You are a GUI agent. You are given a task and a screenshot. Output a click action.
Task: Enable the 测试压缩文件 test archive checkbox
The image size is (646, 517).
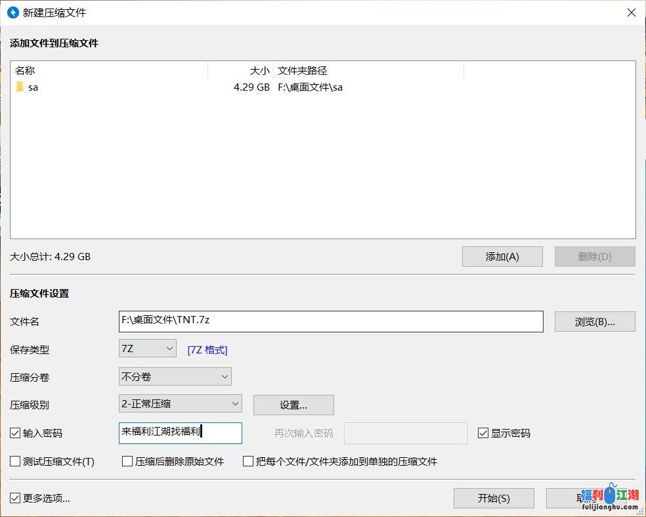[x=14, y=461]
